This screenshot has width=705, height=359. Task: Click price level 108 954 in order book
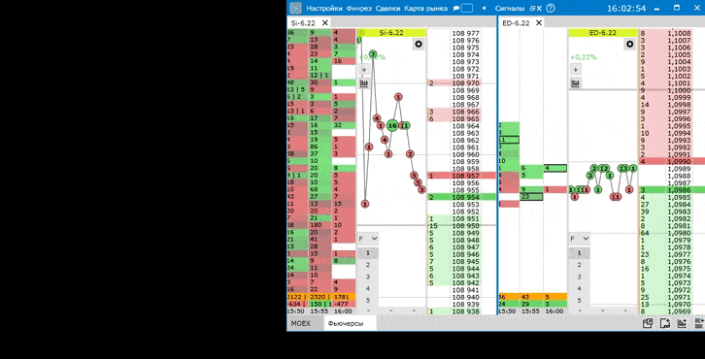(466, 197)
